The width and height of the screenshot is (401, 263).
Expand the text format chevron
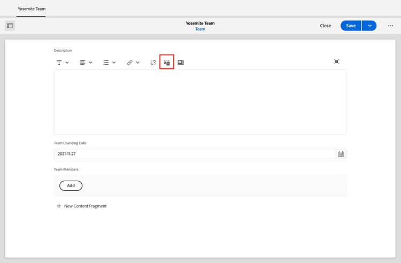67,63
